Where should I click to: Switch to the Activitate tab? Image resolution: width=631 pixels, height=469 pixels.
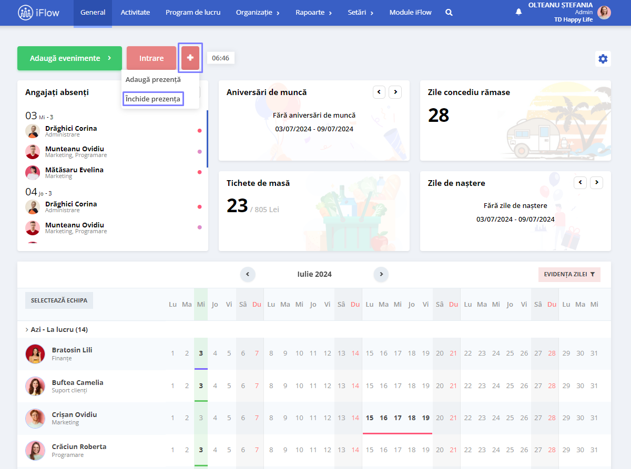[x=135, y=13]
